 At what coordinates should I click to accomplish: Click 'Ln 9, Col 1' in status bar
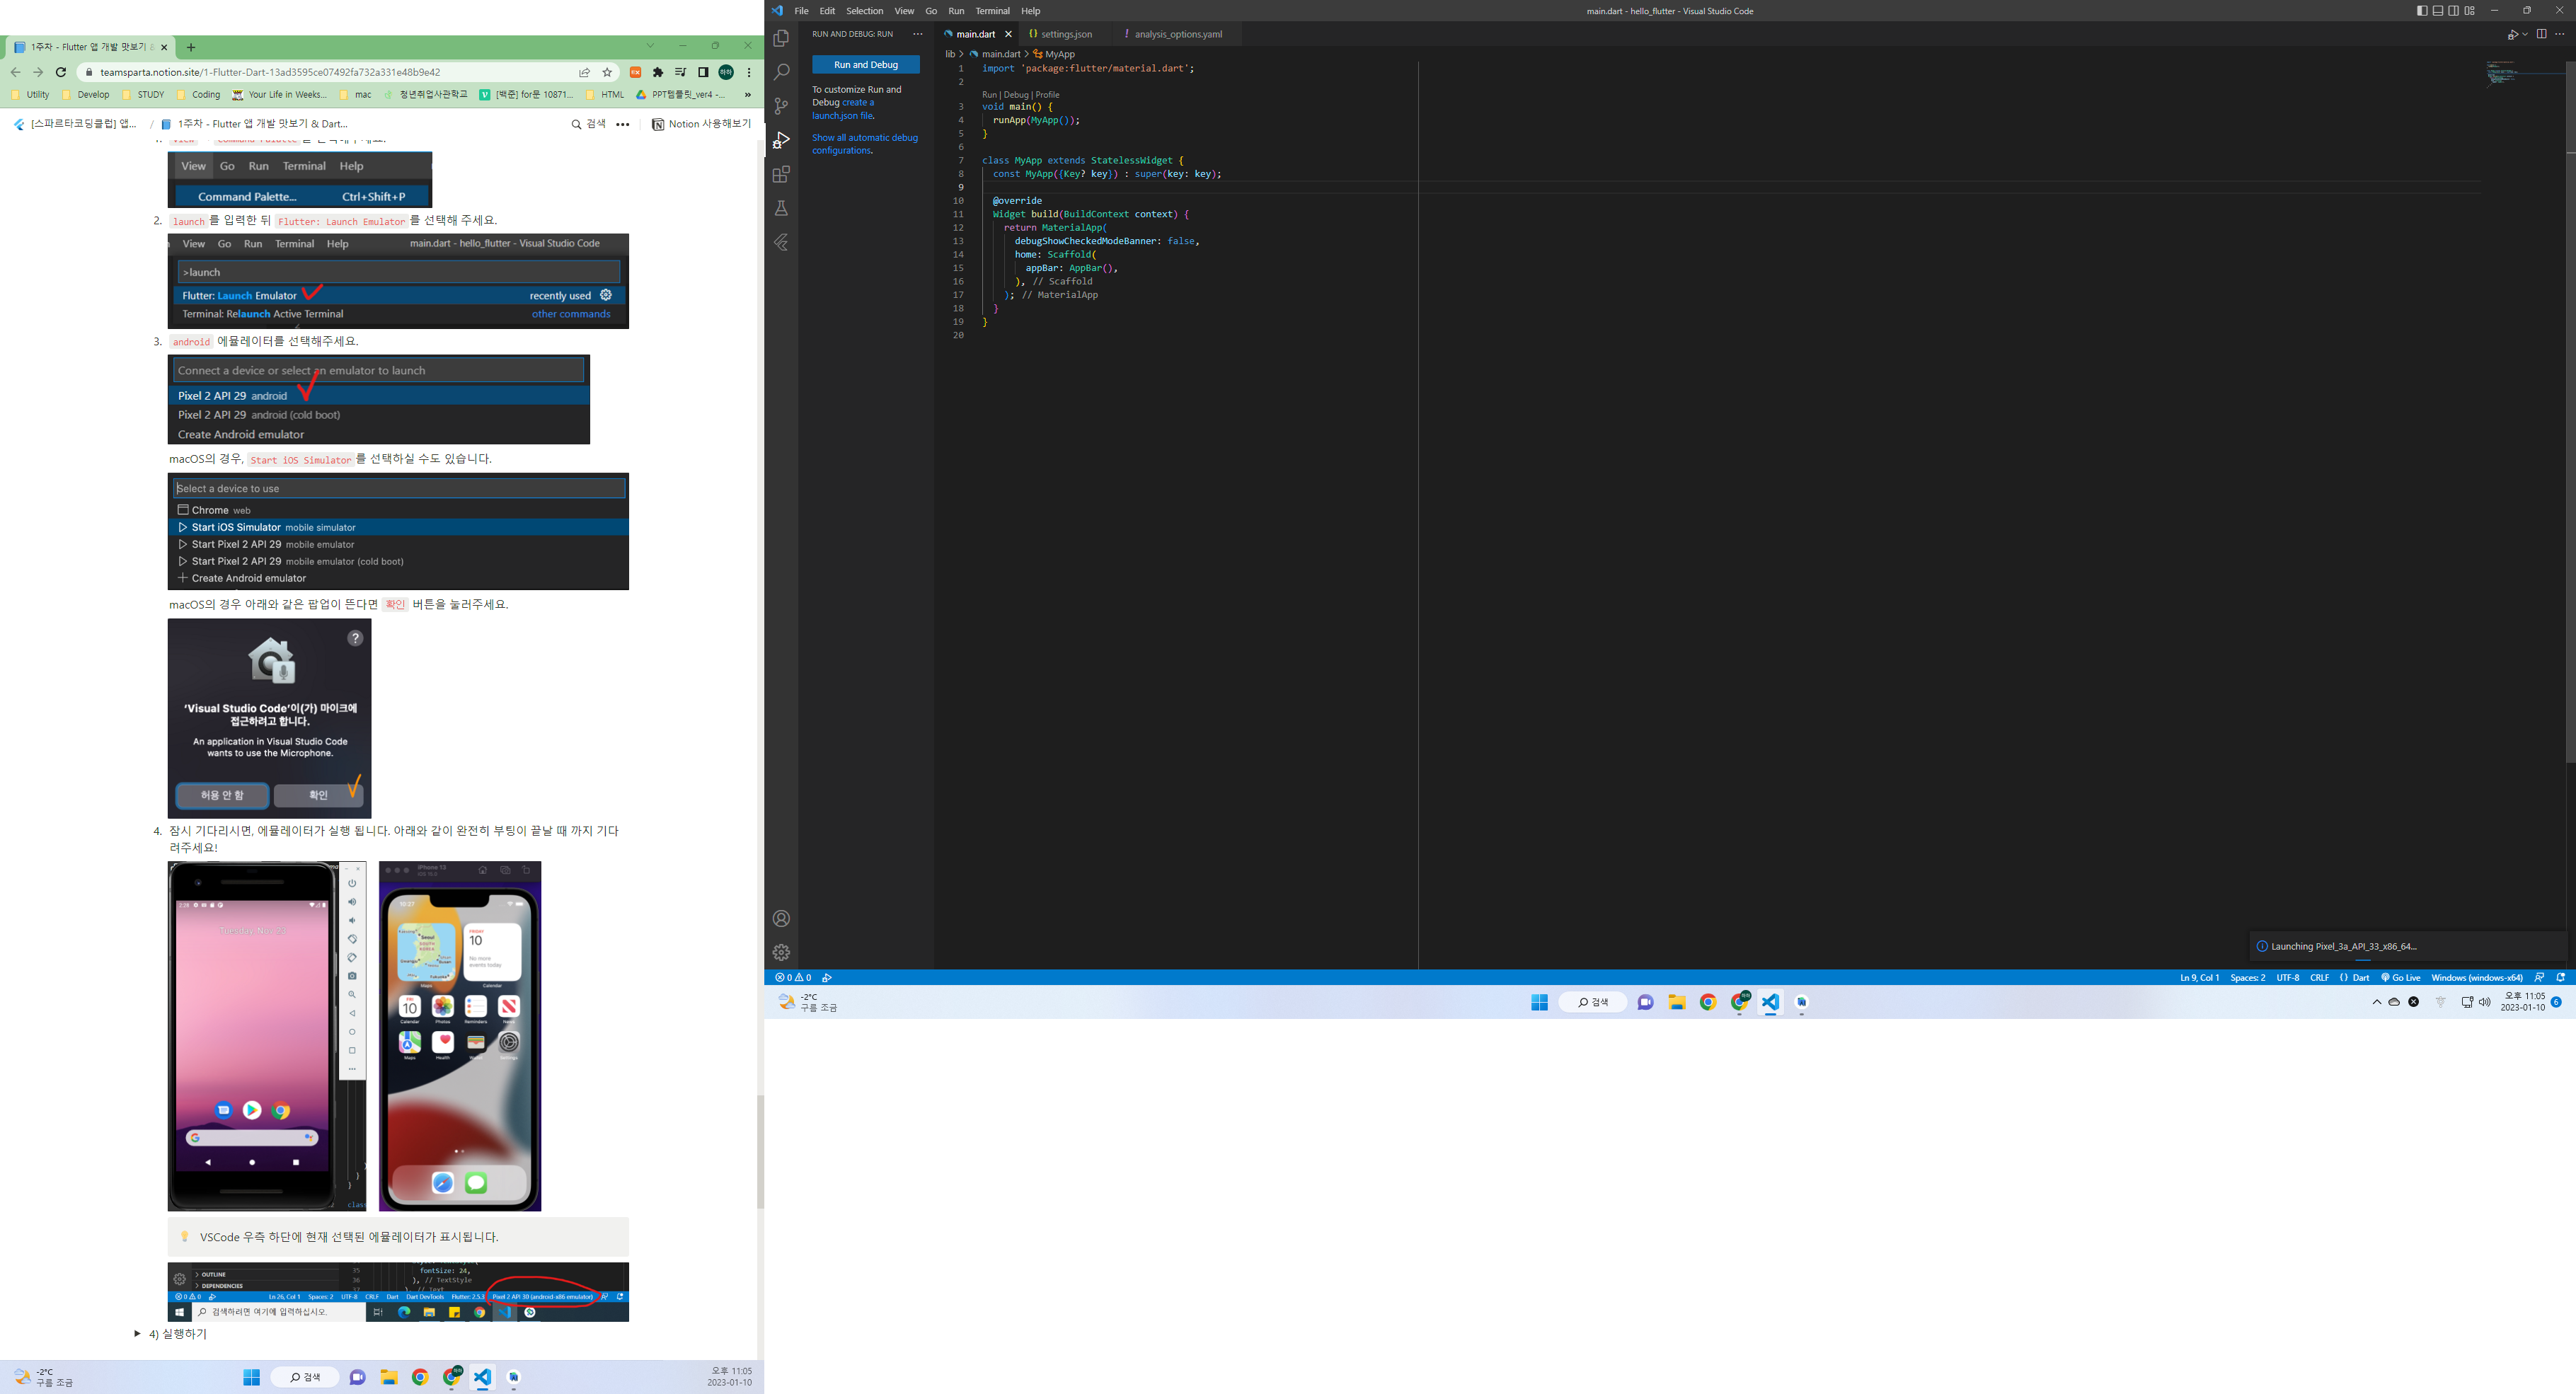2199,978
